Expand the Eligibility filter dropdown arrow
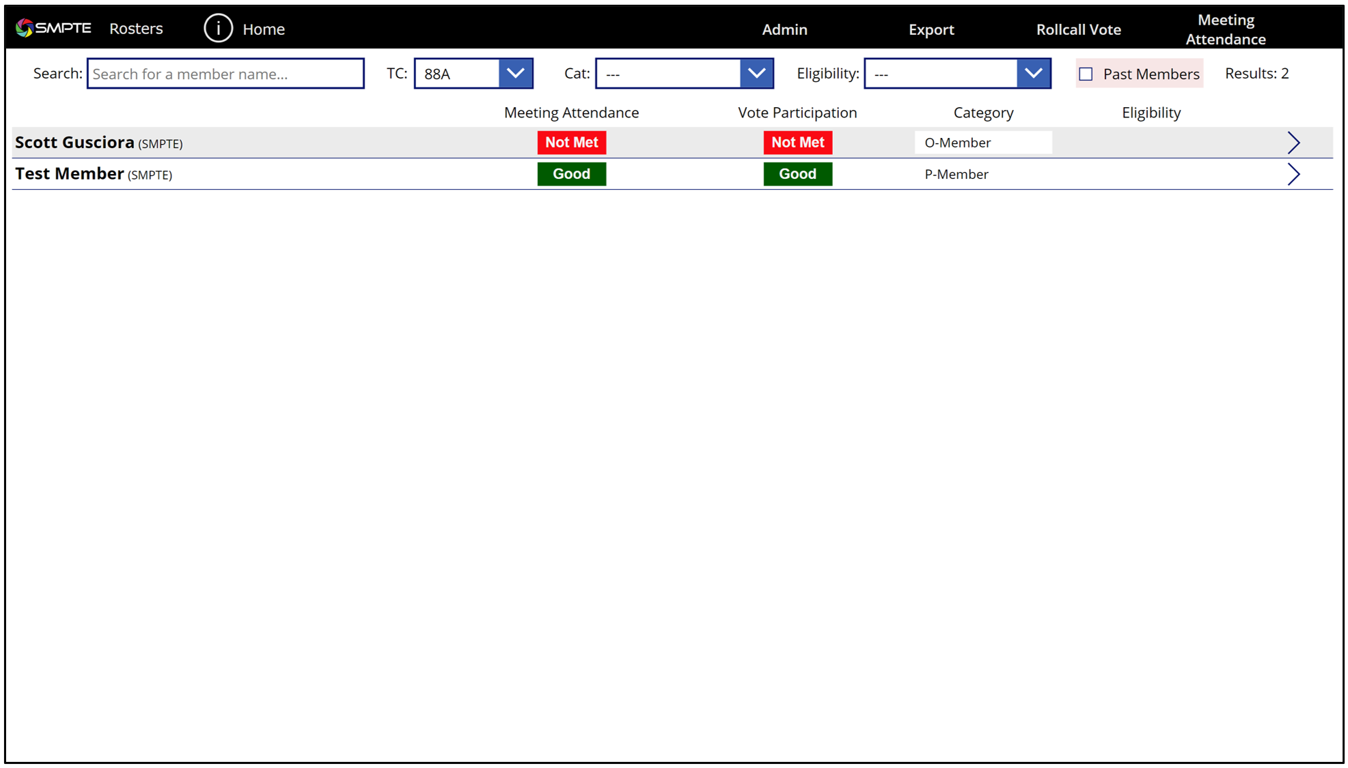The width and height of the screenshot is (1348, 768). (x=1033, y=74)
